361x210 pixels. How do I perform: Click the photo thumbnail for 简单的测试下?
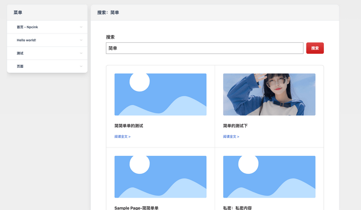pos(269,94)
